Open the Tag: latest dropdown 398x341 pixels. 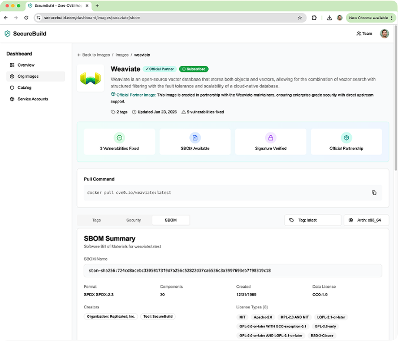pyautogui.click(x=313, y=220)
